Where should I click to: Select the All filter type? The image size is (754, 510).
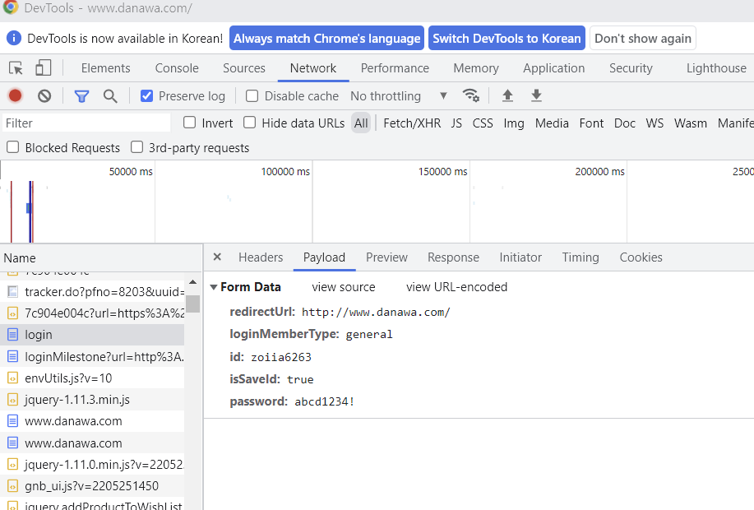tap(361, 123)
